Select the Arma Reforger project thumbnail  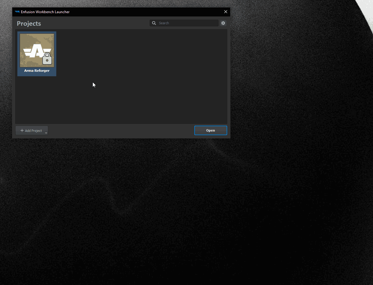tap(37, 50)
